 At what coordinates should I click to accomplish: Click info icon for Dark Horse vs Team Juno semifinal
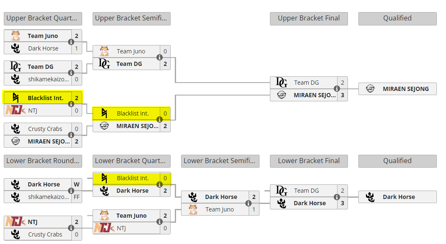pos(248,203)
